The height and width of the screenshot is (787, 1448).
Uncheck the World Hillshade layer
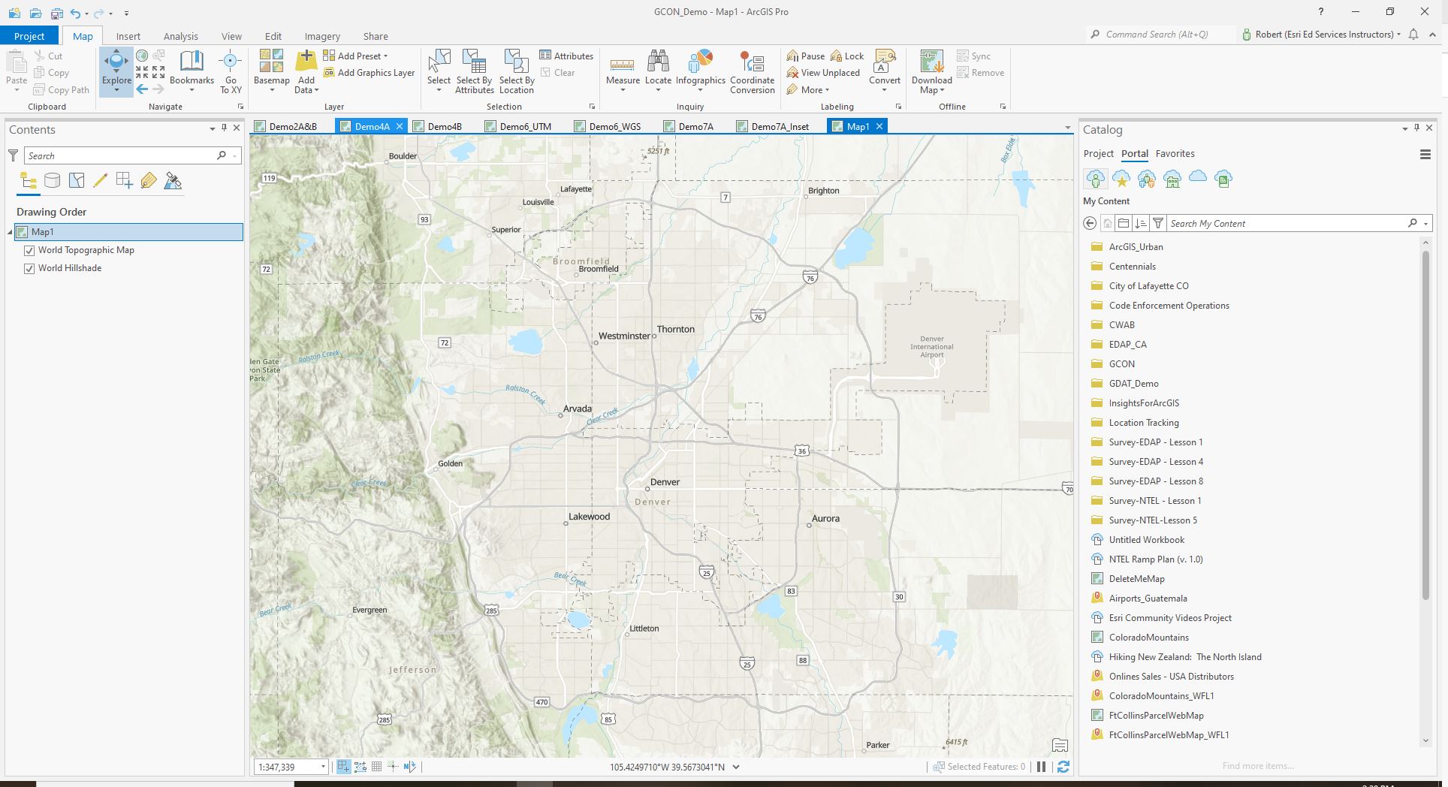[x=29, y=268]
